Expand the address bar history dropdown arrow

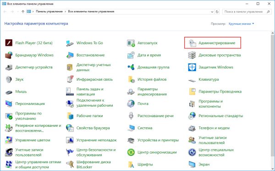pos(212,12)
